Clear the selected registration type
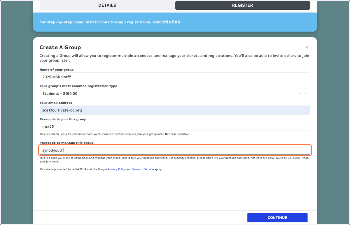The width and height of the screenshot is (350, 225). (299, 94)
